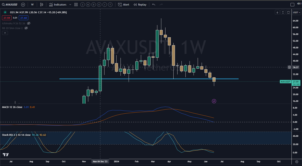
Task: Click the blue 27.60 buy price button
Action: (x=24, y=18)
